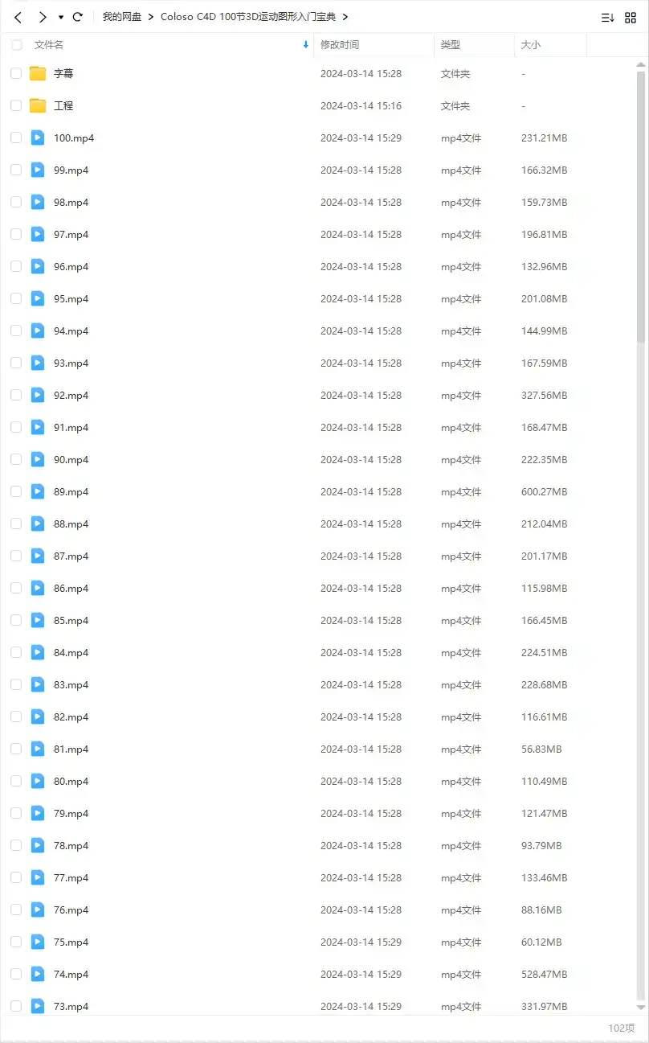Screen dimensions: 649x1043
Task: Sort by the 大小 column header
Action: tap(531, 45)
